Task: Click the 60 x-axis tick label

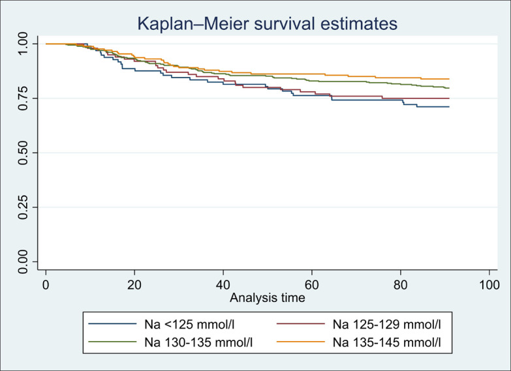Action: (x=312, y=285)
